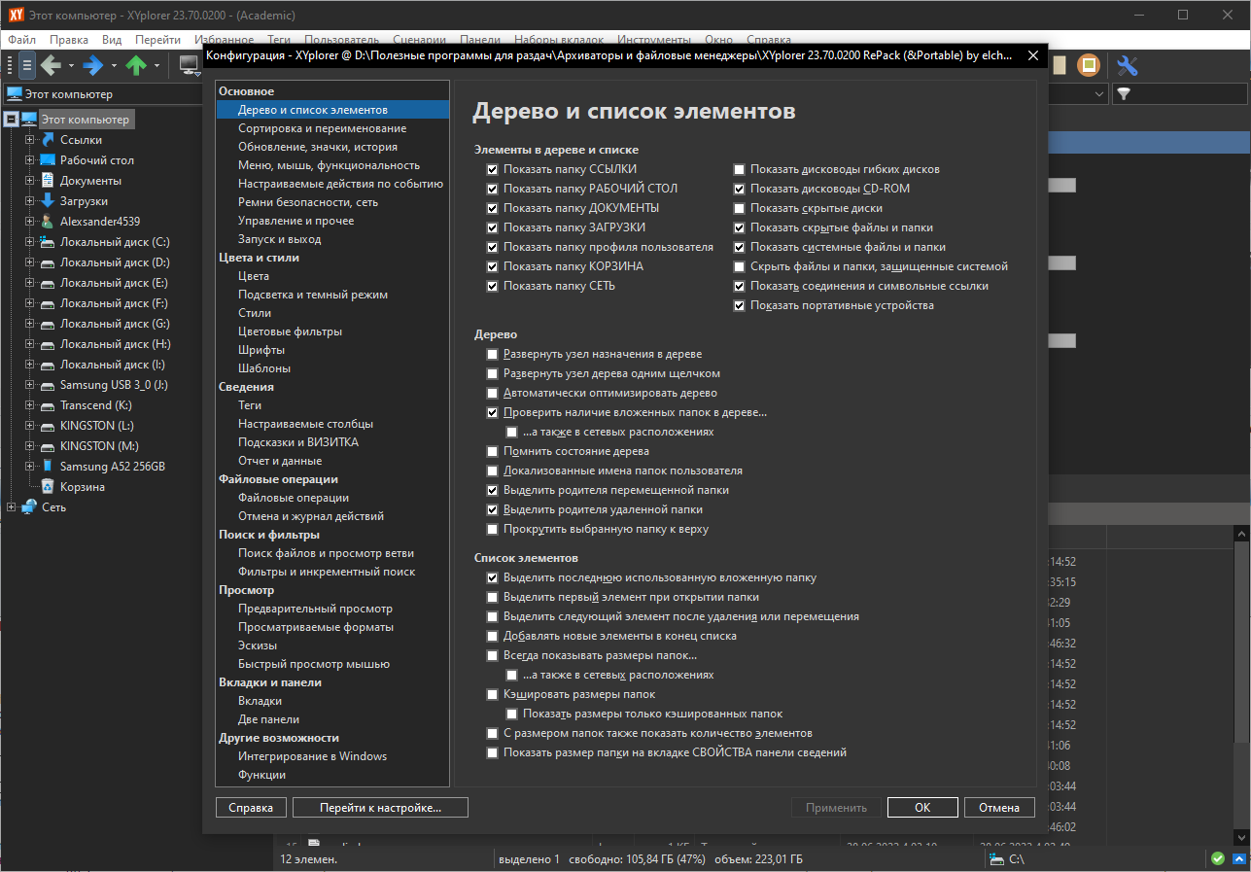Select Samsung USB 3_0 (J:) drive
The width and height of the screenshot is (1251, 872).
[x=114, y=385]
